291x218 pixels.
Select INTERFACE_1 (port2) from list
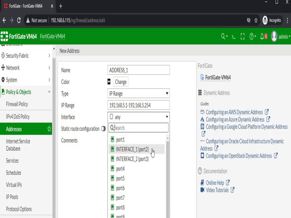coord(136,149)
